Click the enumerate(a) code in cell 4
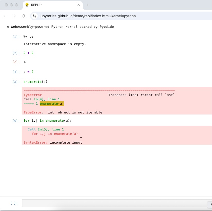212x211 pixels. click(x=36, y=82)
